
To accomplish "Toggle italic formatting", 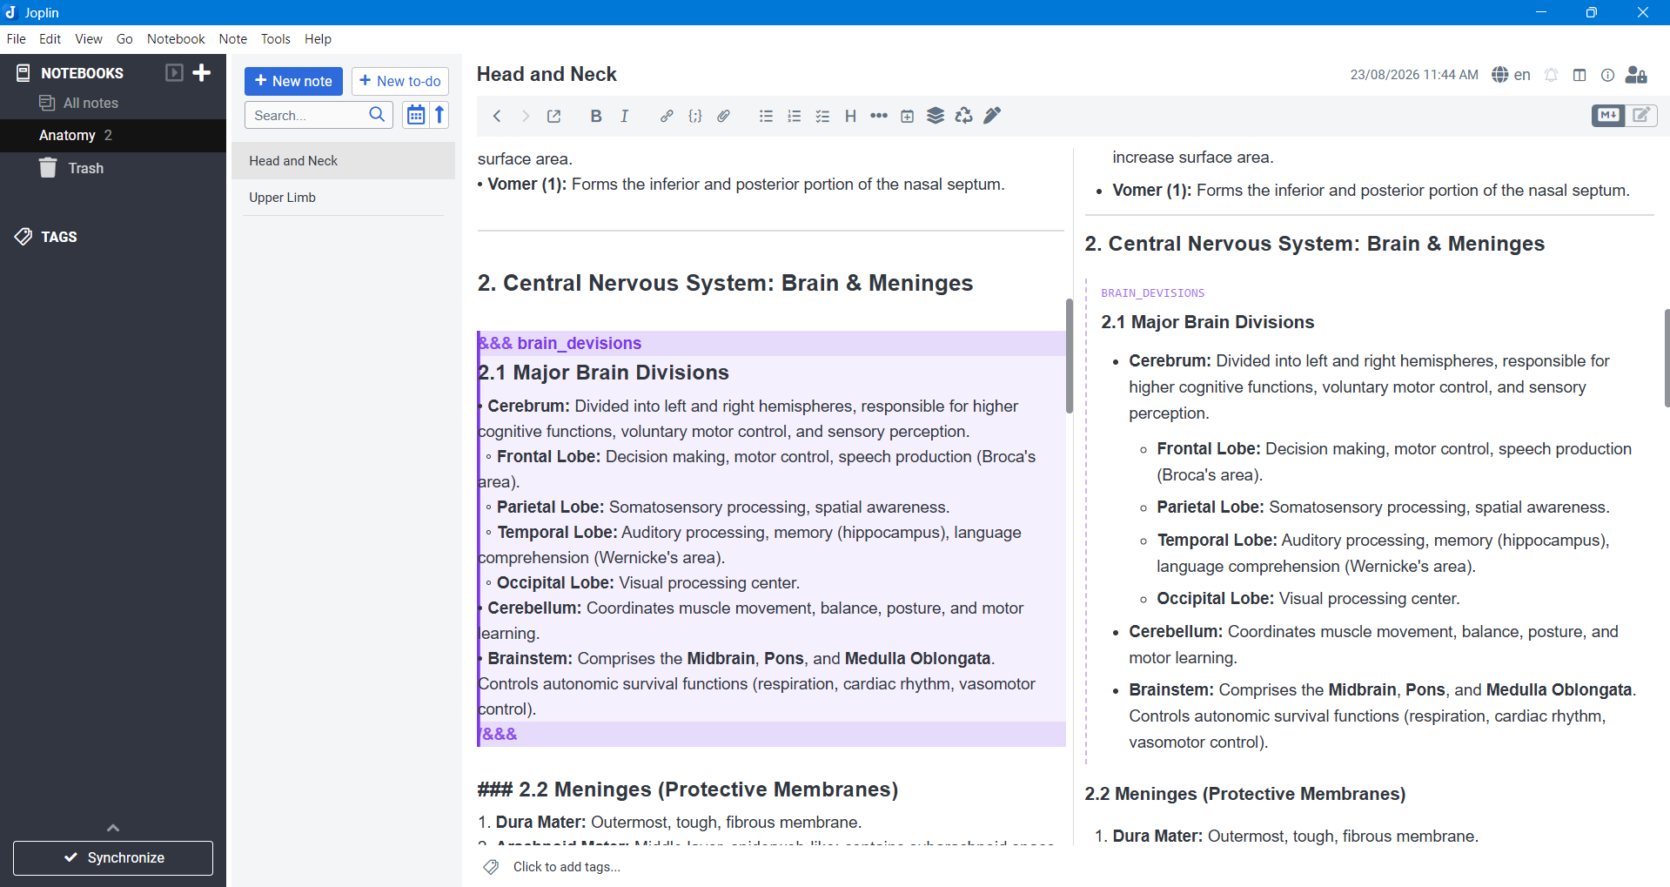I will [625, 116].
